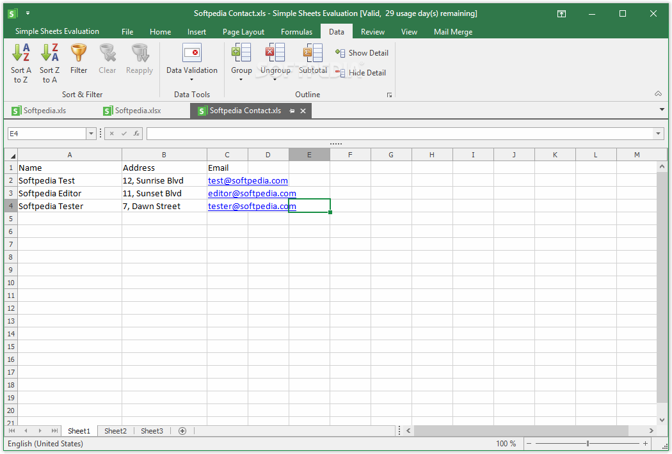
Task: Click the horizontal scrollbar right arrow
Action: [x=652, y=431]
